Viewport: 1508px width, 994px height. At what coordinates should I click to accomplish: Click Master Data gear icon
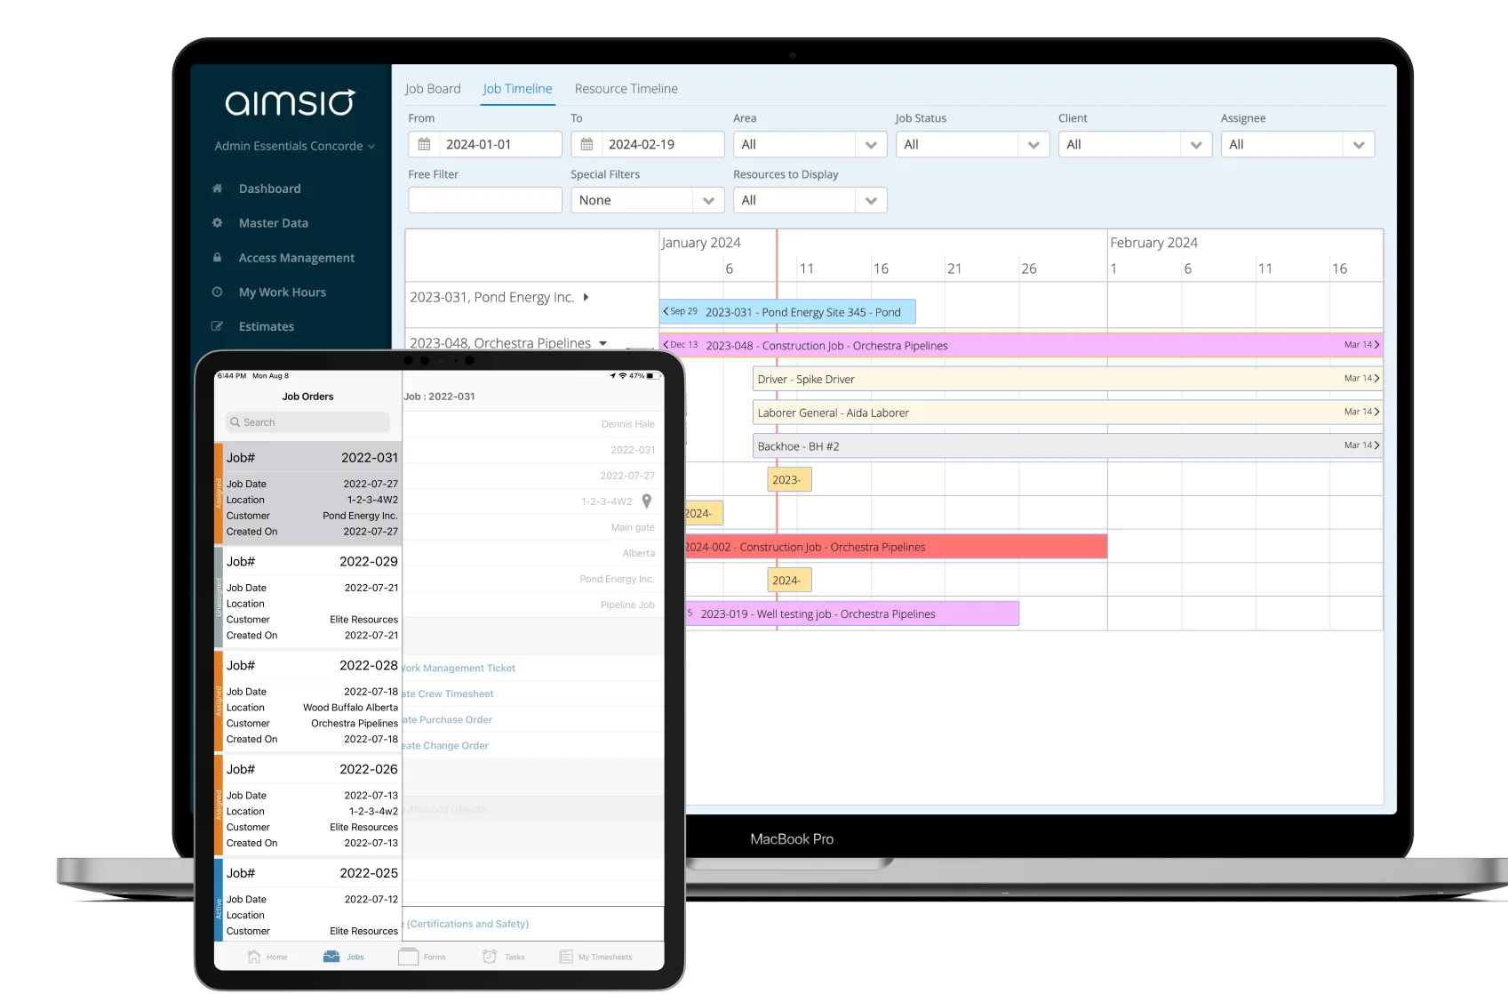217,223
